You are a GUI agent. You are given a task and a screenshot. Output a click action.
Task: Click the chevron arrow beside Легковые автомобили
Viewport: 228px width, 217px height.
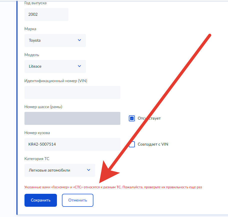[x=88, y=170]
